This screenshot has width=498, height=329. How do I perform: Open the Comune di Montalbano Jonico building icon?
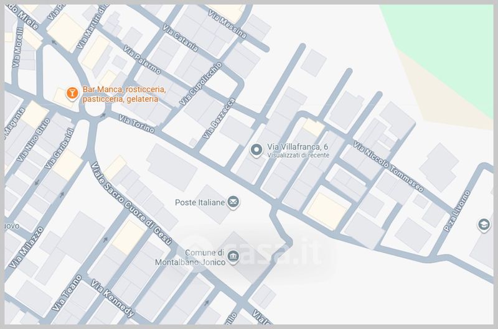point(232,256)
